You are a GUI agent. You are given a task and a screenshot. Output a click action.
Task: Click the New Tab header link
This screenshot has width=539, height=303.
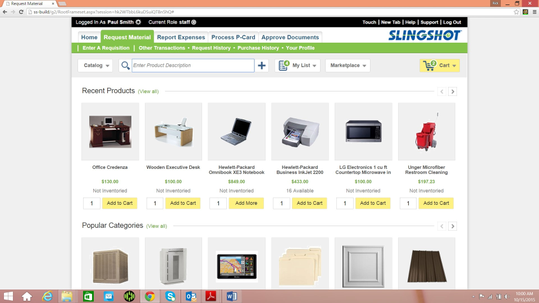[x=391, y=22]
